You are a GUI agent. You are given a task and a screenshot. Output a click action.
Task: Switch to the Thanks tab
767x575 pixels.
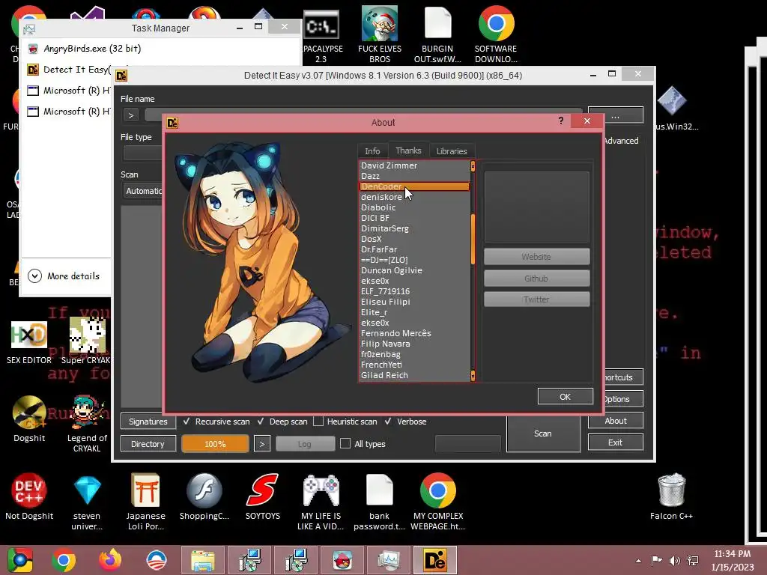pos(408,150)
